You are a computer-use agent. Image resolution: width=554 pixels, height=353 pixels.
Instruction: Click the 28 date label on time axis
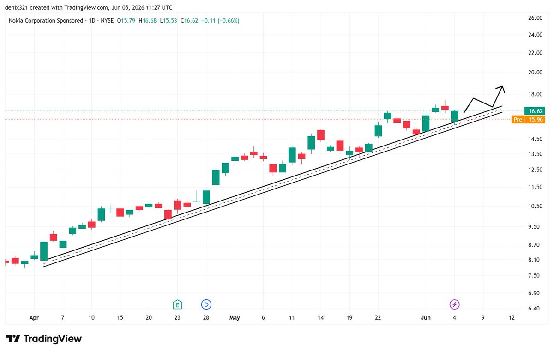click(x=206, y=318)
